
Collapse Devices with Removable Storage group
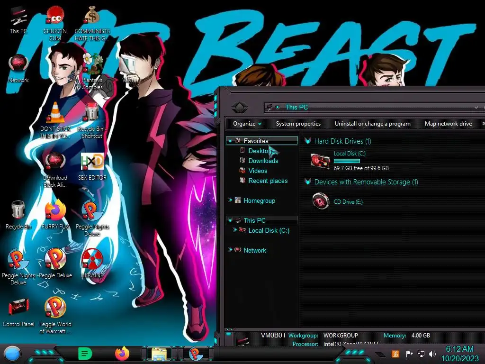(308, 182)
